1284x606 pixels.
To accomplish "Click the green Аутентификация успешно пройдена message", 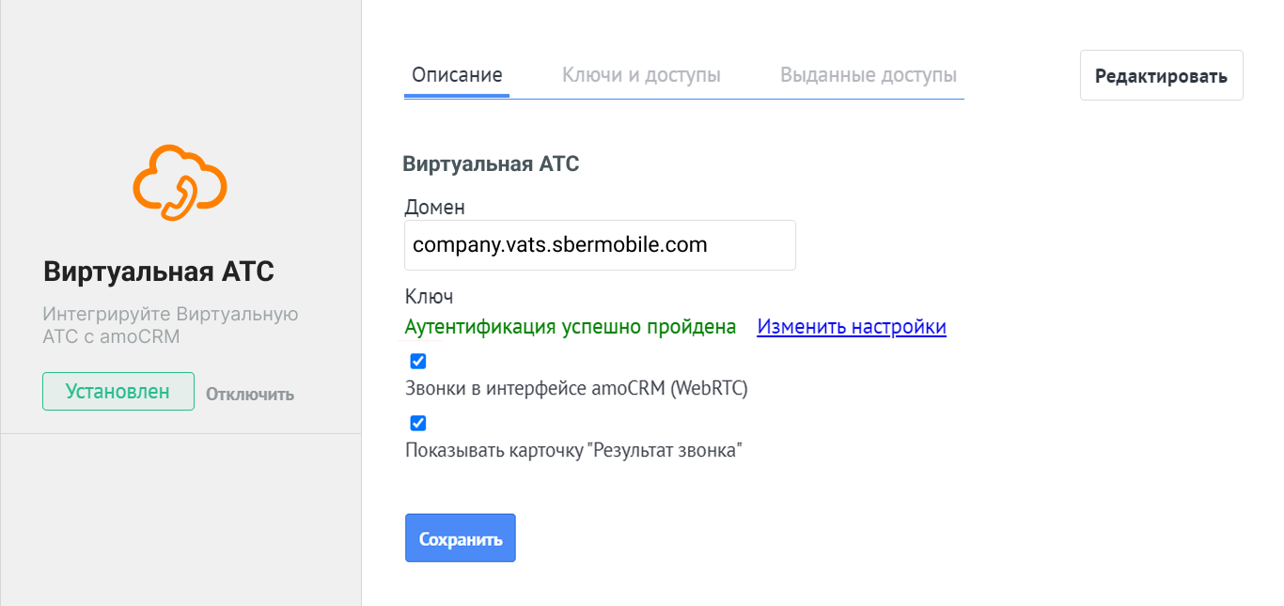I will click(x=571, y=327).
